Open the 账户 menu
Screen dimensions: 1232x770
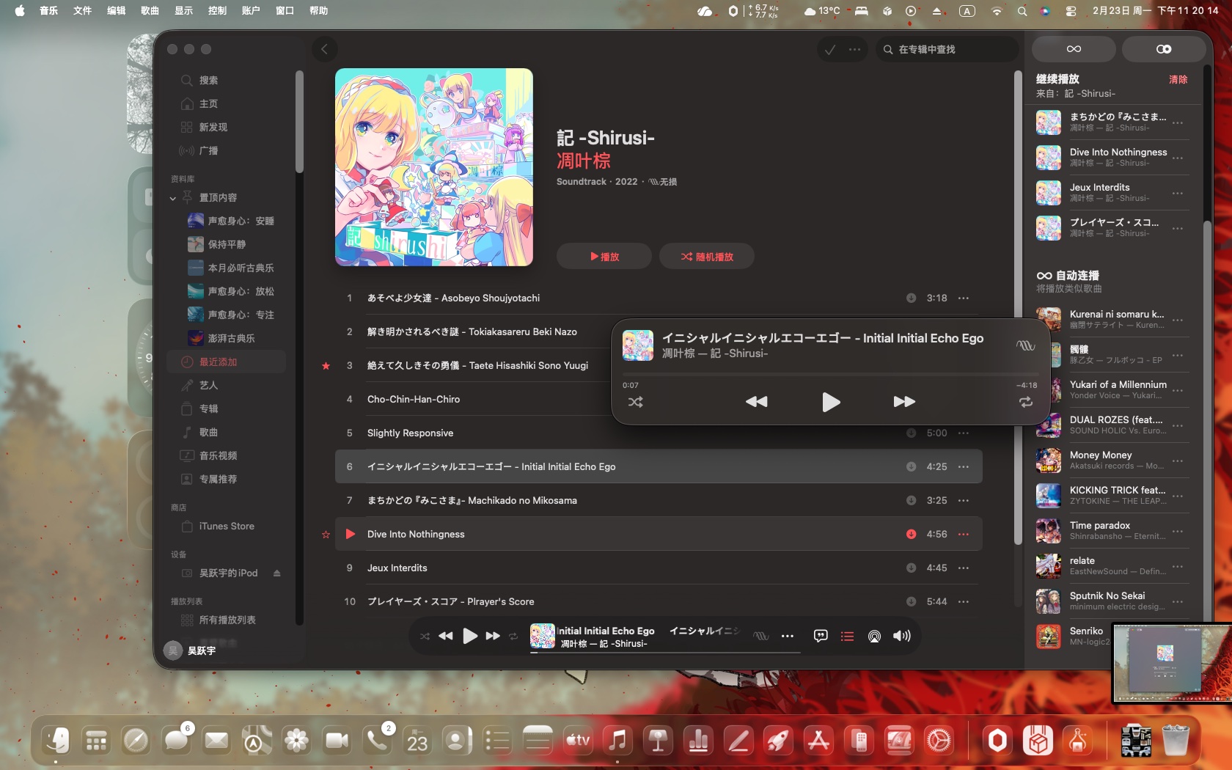(x=251, y=11)
